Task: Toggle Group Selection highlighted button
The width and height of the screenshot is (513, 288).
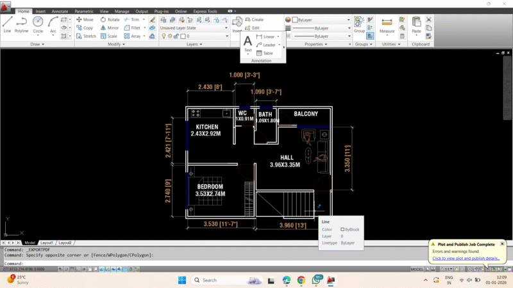Action: (370, 36)
